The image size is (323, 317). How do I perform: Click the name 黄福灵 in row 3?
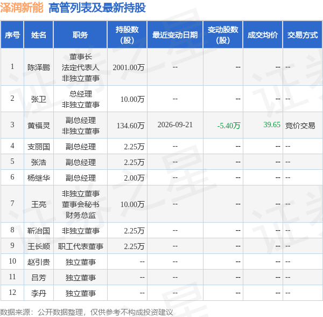pyautogui.click(x=39, y=125)
